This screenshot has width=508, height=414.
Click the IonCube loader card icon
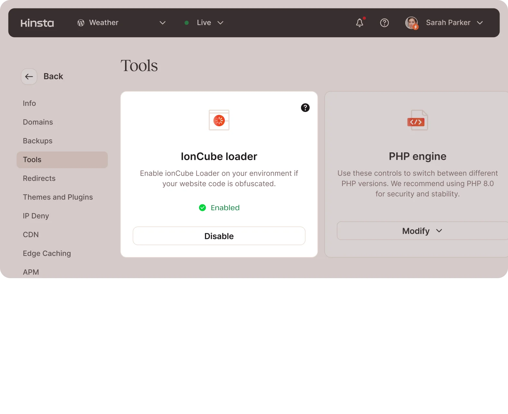219,120
